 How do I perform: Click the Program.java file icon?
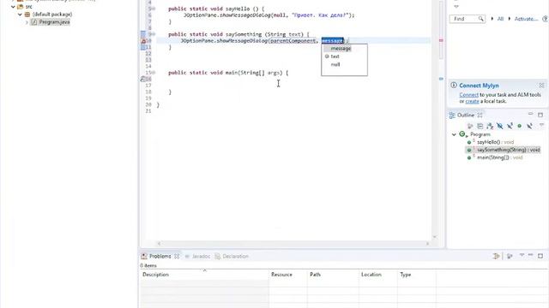point(34,22)
